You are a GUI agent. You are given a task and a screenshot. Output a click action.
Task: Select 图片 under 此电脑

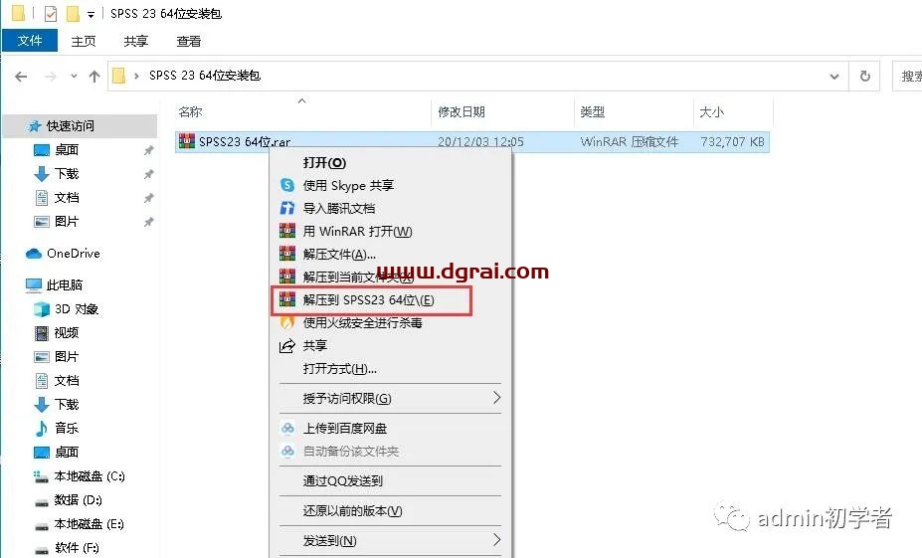67,357
